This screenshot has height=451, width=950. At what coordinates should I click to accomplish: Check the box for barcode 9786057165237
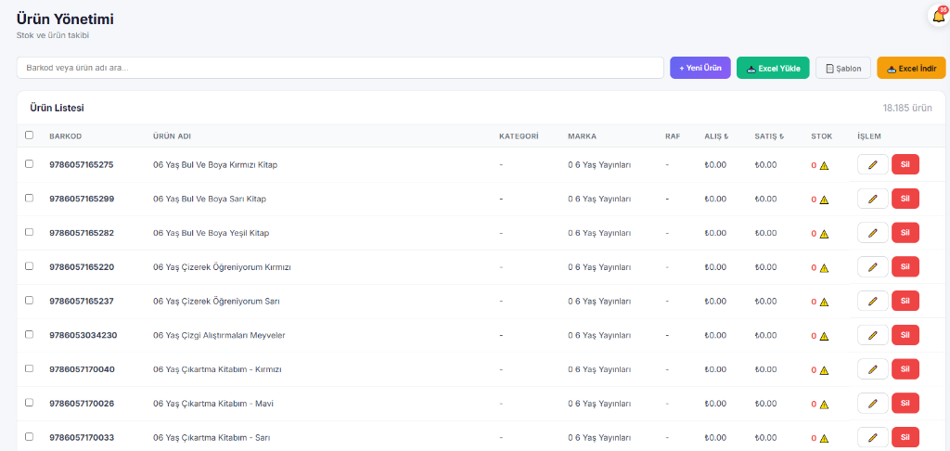click(29, 300)
